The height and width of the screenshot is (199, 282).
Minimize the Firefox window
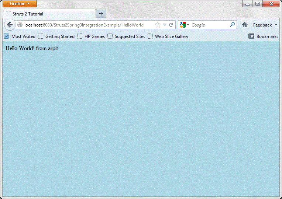(x=248, y=4)
